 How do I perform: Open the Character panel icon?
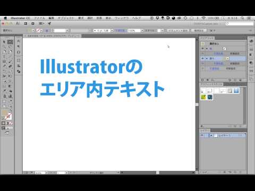pyautogui.click(x=19, y=41)
